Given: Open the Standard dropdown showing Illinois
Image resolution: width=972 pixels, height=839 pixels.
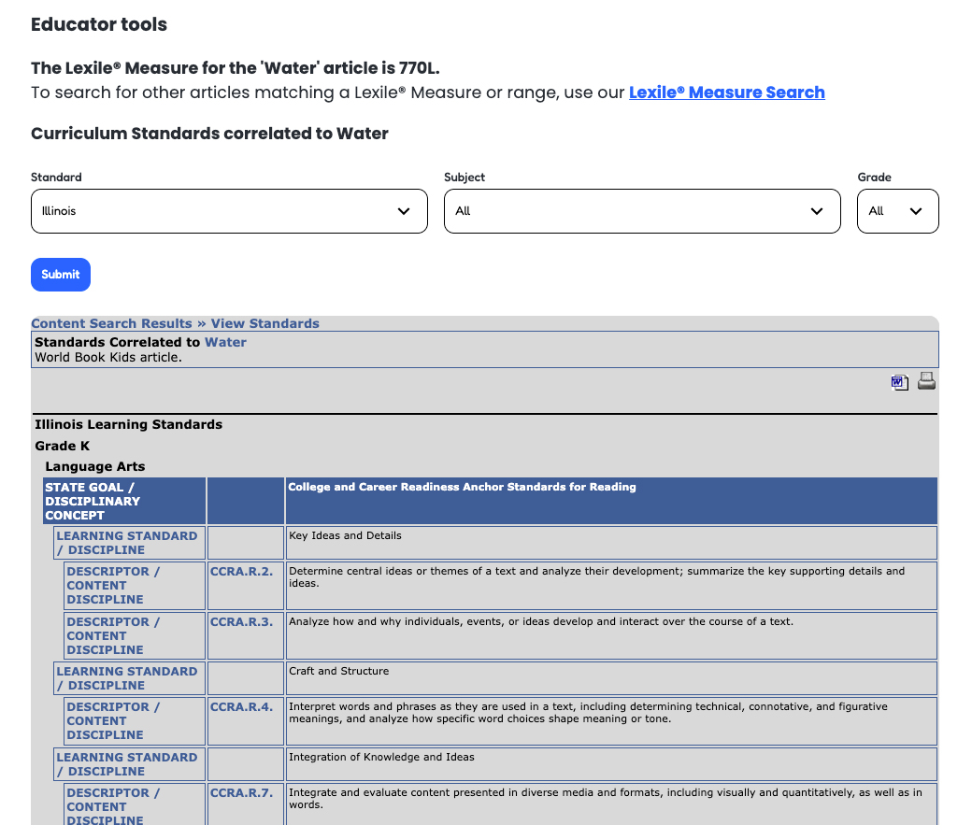Looking at the screenshot, I should click(x=229, y=211).
